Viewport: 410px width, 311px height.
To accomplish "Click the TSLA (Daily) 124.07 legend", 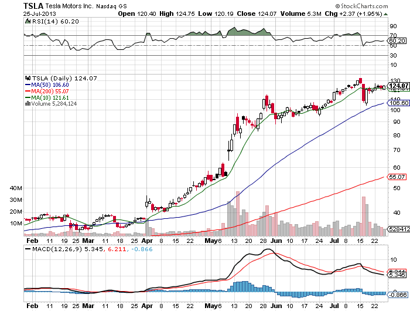I will [x=64, y=79].
